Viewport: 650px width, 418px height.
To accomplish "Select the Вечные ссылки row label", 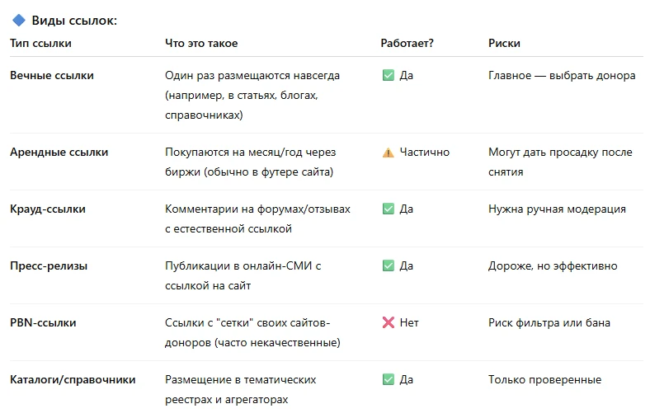I will [52, 75].
